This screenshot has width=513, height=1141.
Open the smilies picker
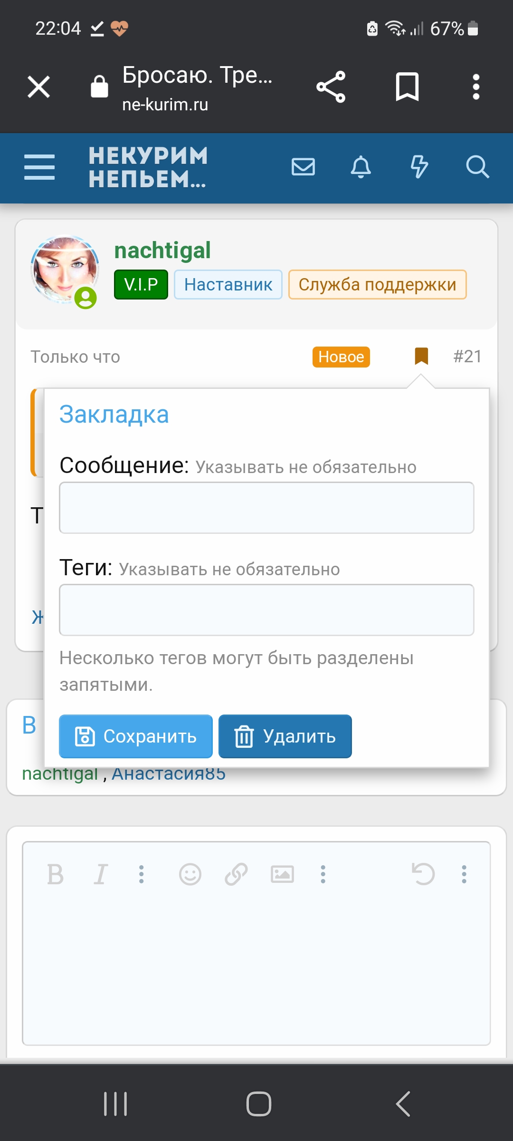190,874
